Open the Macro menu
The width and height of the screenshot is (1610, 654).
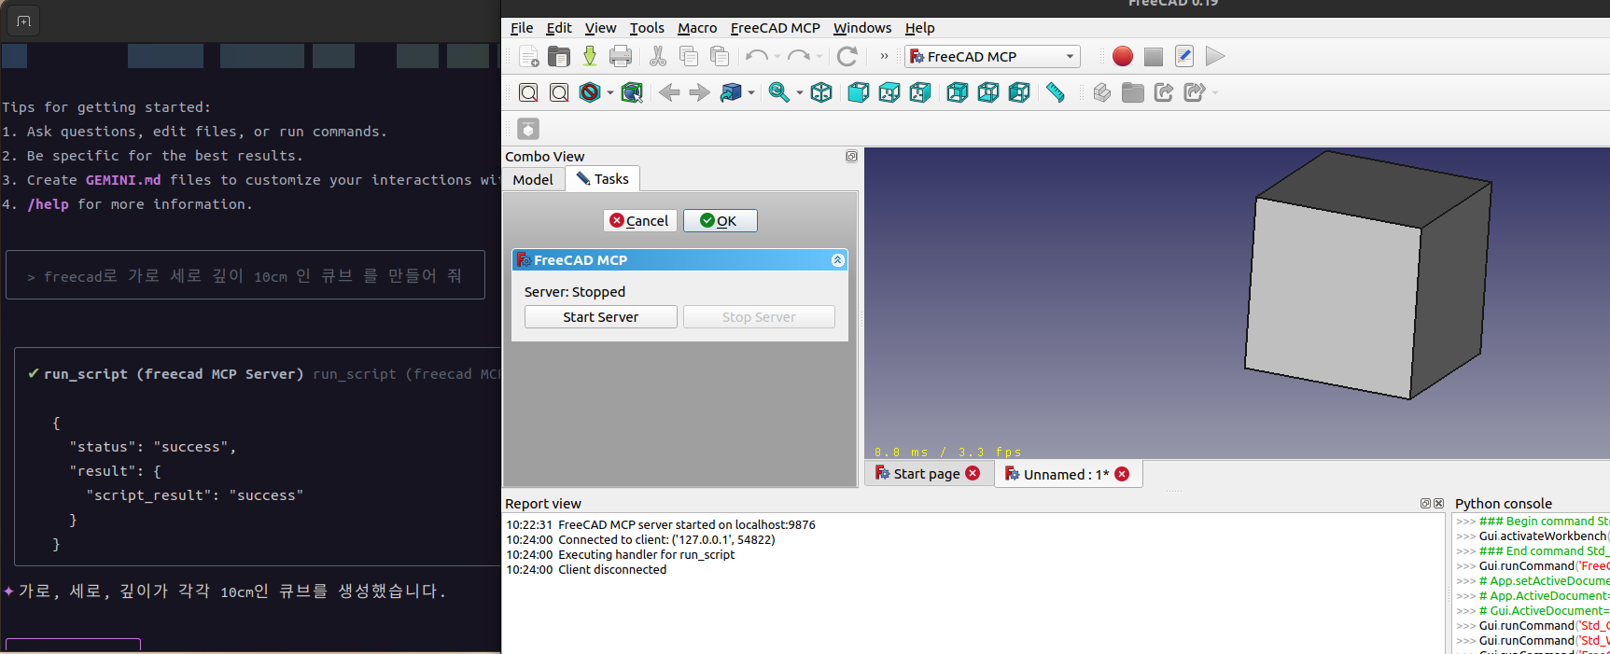[x=697, y=28]
